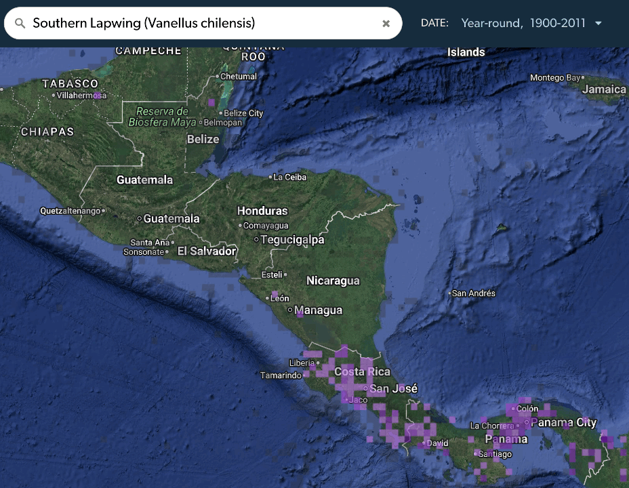
Task: Click the Tegucigalpa city label
Action: click(x=292, y=240)
